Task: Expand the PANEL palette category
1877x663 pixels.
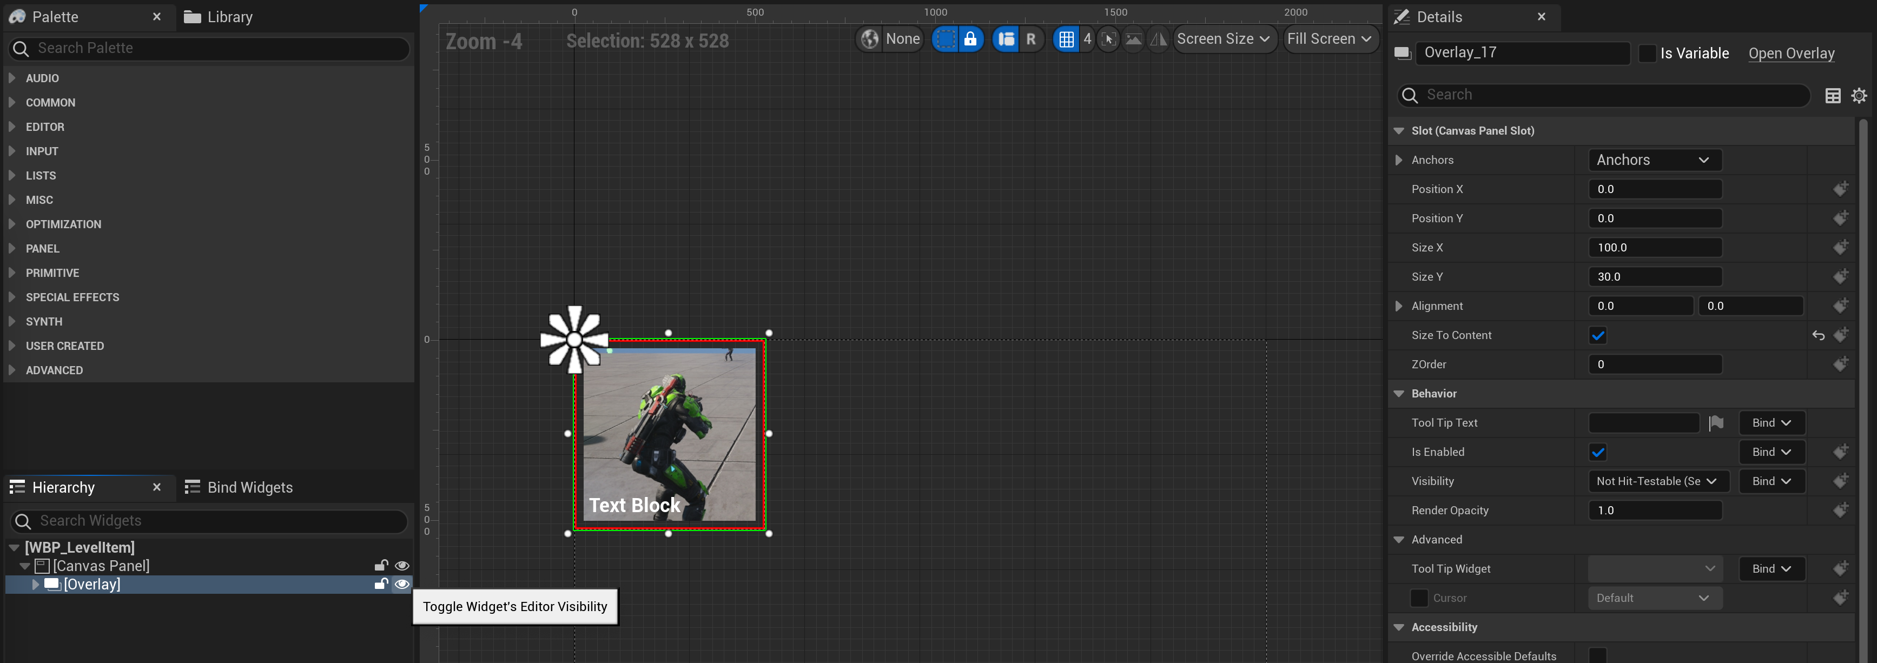Action: (12, 248)
